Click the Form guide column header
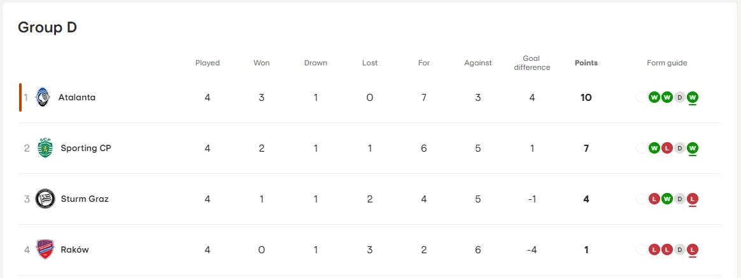Viewport: 741px width, 278px height. click(x=667, y=63)
